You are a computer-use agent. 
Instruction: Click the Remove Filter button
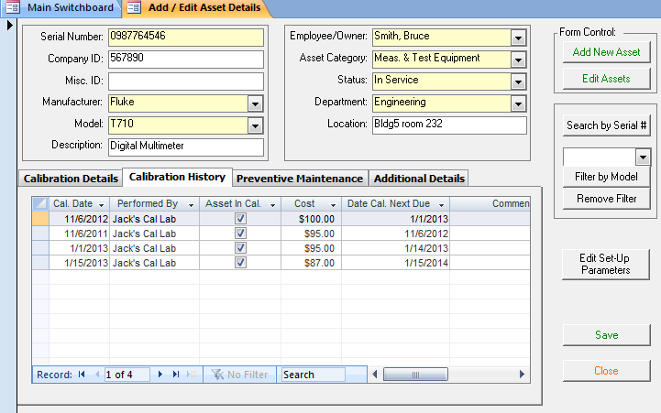tap(606, 199)
